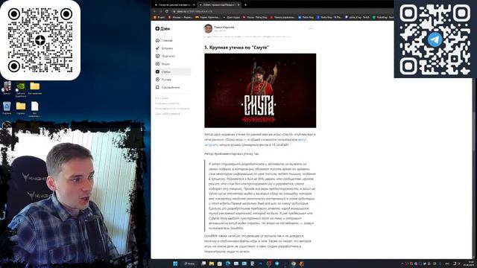
Task: Open the Windows Start menu
Action: tap(175, 264)
